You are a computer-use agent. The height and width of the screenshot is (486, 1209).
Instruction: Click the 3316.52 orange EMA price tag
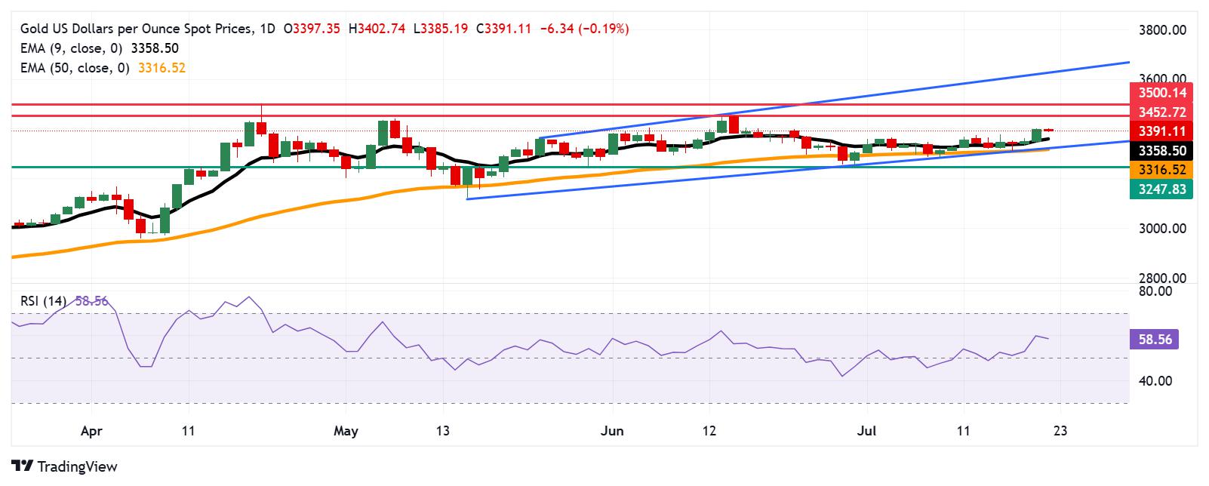tap(1161, 171)
